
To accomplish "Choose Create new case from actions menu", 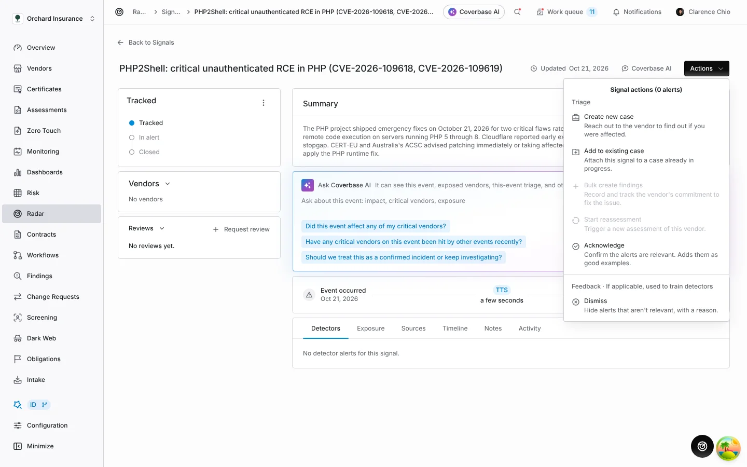I will click(646, 126).
